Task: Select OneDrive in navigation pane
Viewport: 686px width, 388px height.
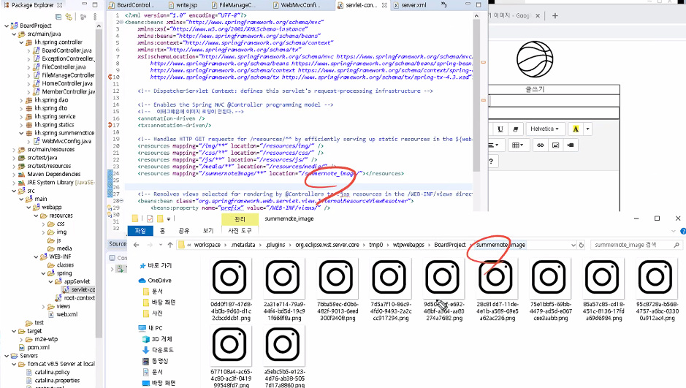Action: (x=159, y=281)
